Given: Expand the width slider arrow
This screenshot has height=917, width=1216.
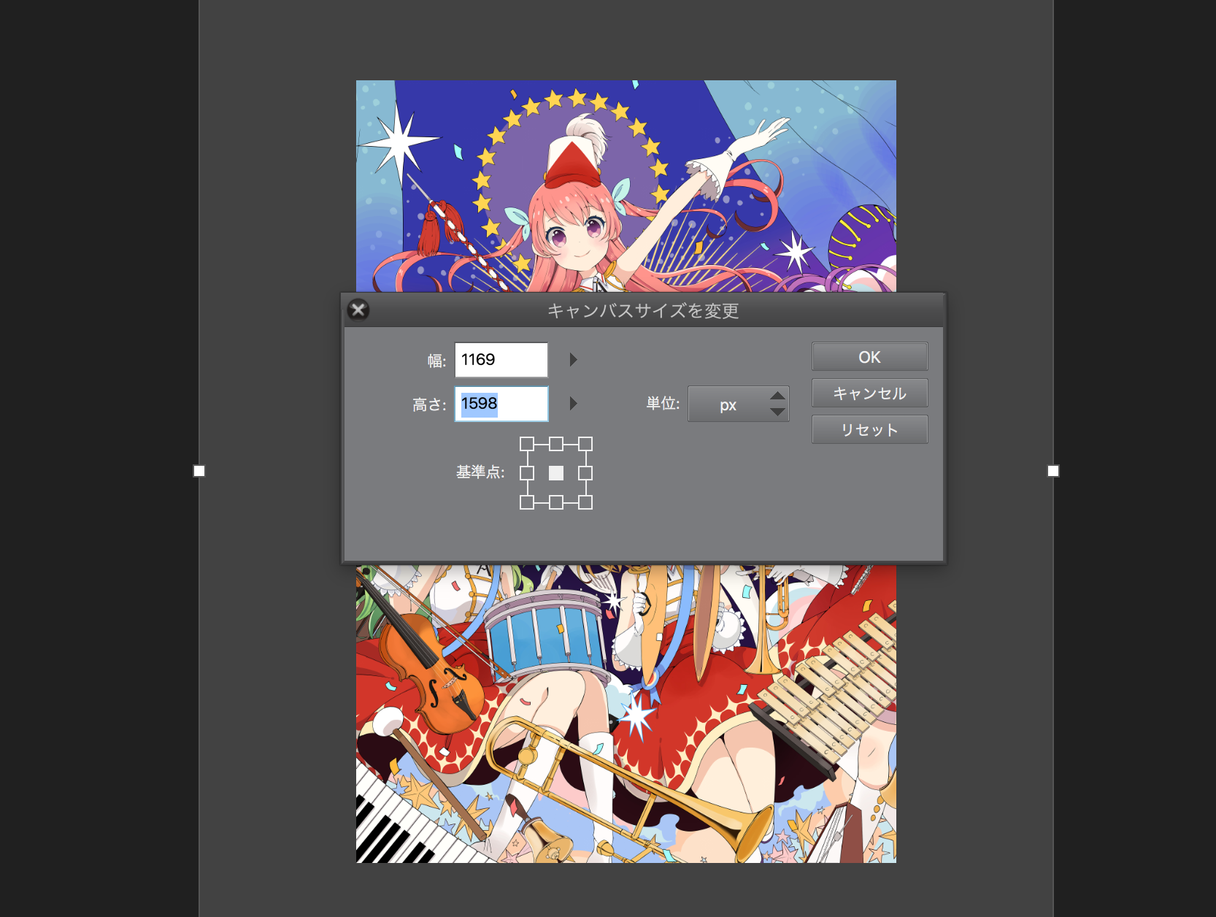Looking at the screenshot, I should coord(574,359).
